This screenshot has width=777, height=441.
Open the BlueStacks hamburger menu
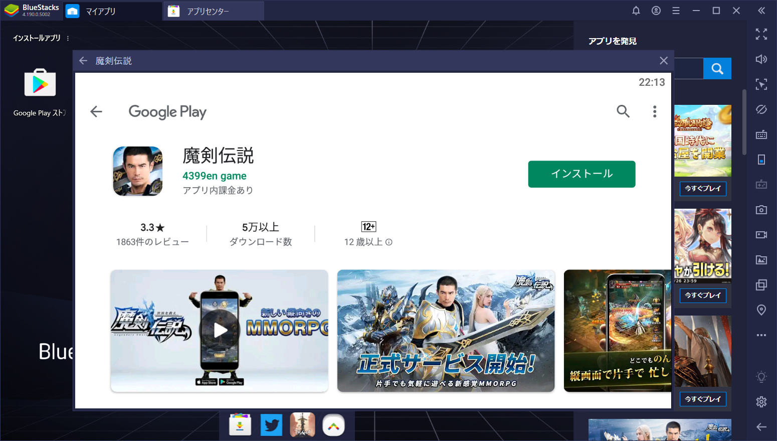click(x=676, y=11)
